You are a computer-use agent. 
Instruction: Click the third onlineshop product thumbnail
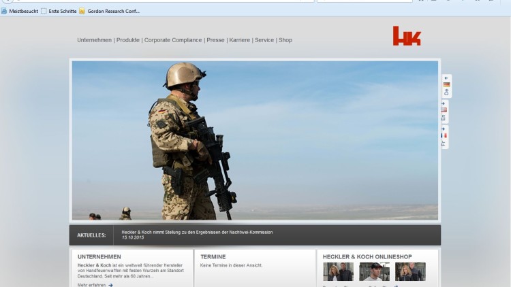[x=410, y=271]
